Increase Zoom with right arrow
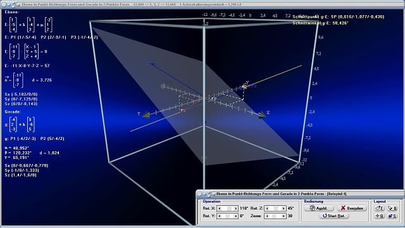 (283, 216)
